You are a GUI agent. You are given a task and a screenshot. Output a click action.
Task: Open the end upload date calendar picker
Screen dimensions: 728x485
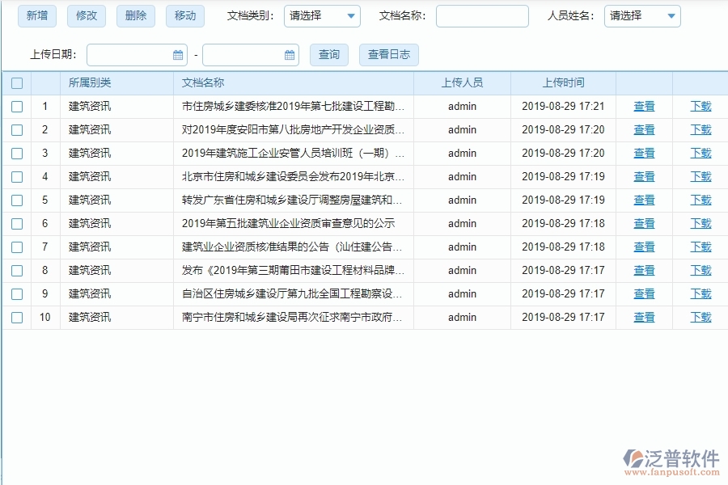pos(290,54)
